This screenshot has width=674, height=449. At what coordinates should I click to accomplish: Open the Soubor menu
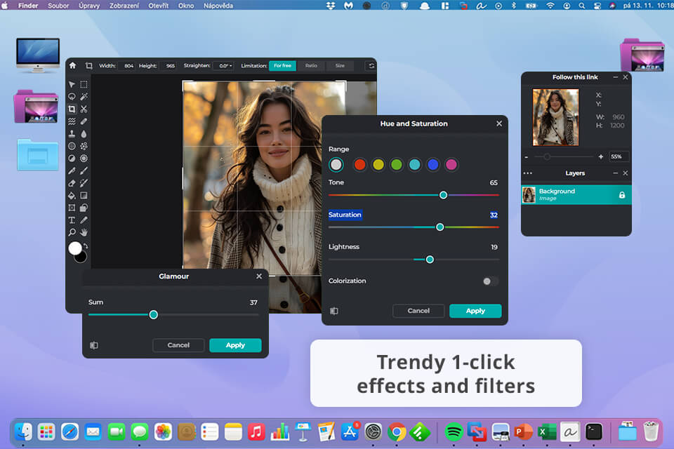tap(58, 6)
